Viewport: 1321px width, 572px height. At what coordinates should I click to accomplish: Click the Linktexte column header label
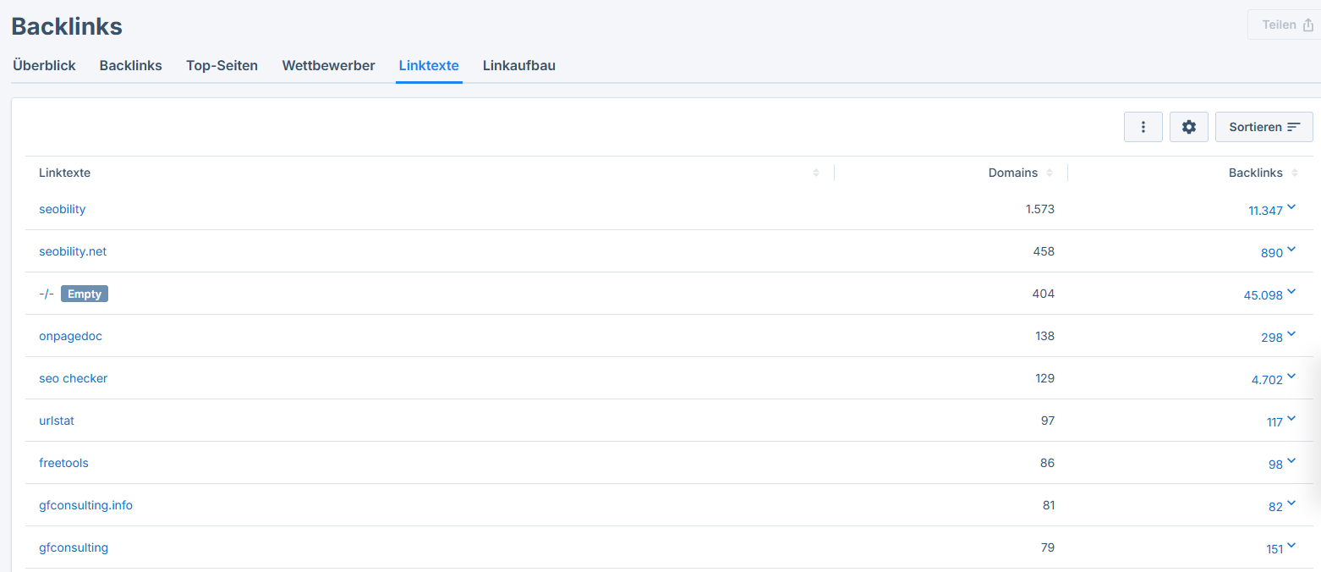coord(64,173)
